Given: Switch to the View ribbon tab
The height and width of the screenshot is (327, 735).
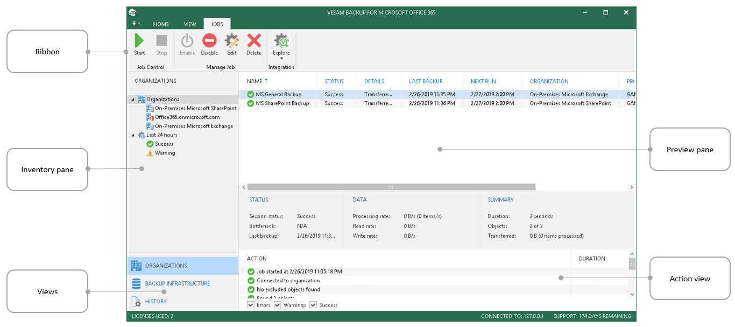Looking at the screenshot, I should pyautogui.click(x=190, y=24).
